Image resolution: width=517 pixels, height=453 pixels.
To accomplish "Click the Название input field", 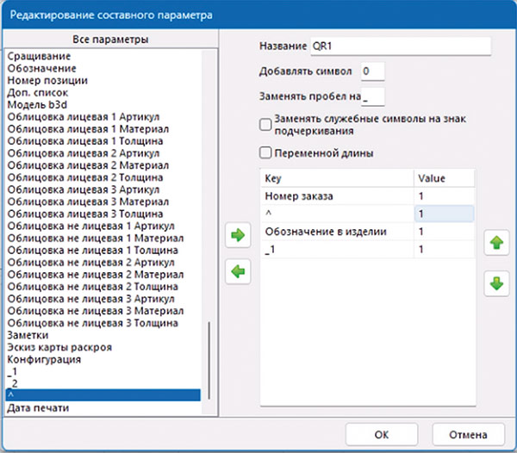I will click(400, 46).
